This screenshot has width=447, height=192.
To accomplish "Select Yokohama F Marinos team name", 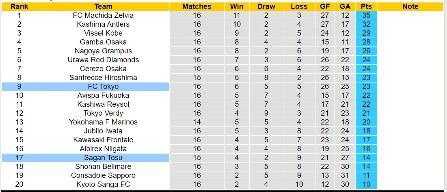I will [x=103, y=122].
